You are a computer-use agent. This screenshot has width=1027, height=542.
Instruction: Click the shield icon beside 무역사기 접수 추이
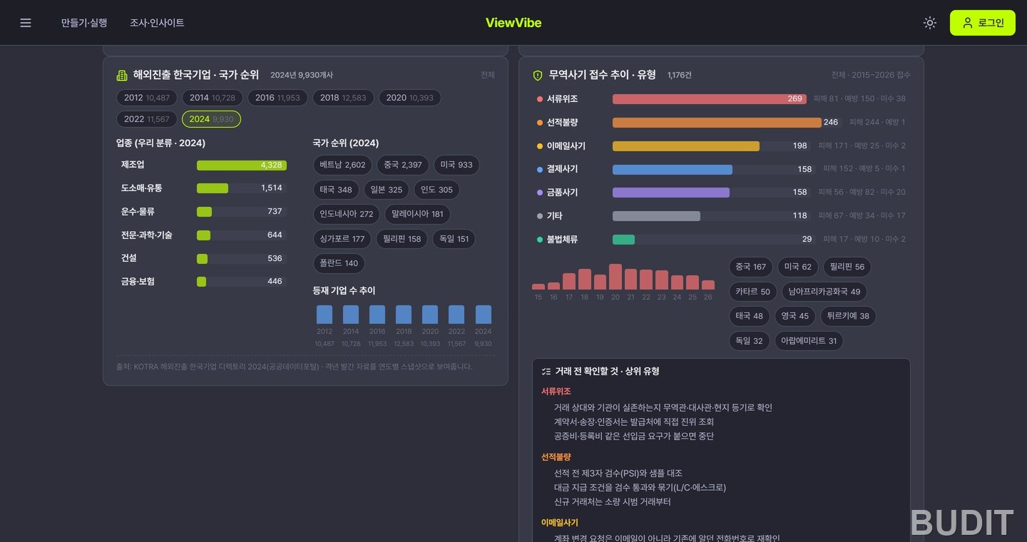(x=538, y=75)
